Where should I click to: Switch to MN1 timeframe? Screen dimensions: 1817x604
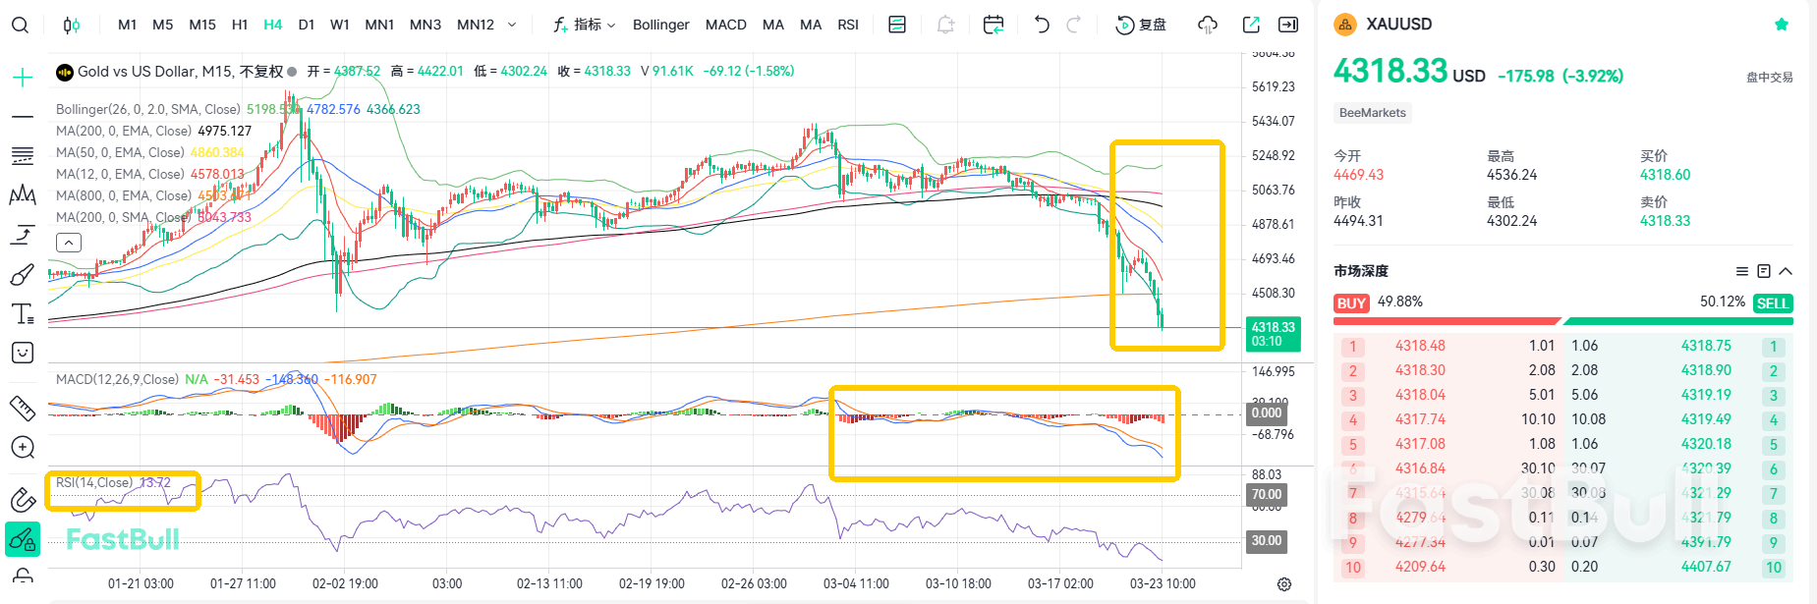379,25
